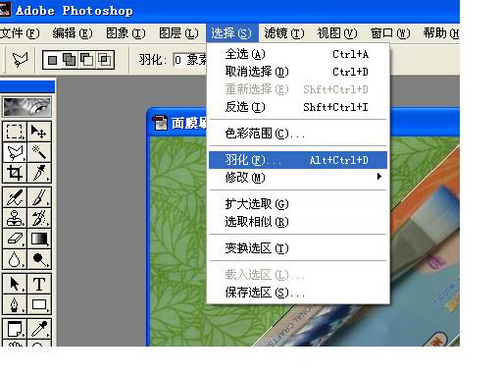Enable Add to Selection mode

[70, 60]
